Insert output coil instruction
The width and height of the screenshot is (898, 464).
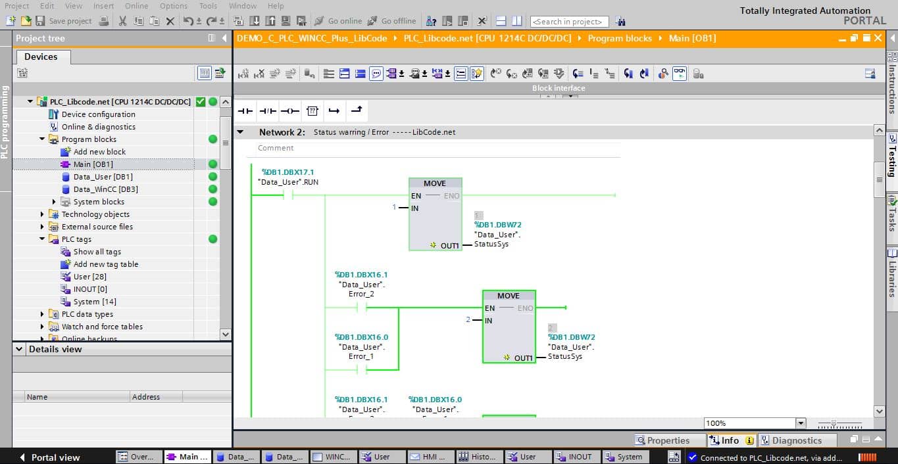tap(290, 111)
